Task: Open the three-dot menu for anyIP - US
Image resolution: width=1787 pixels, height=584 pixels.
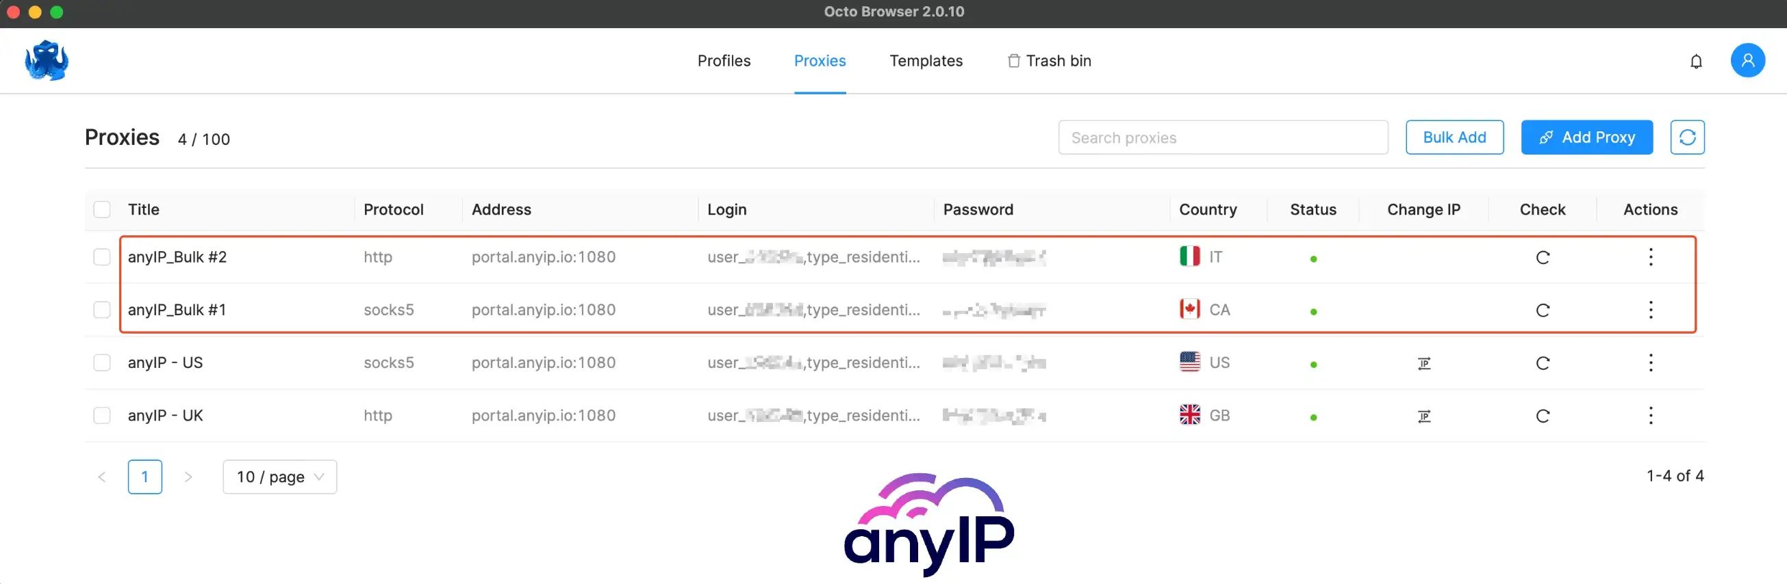Action: pyautogui.click(x=1650, y=362)
